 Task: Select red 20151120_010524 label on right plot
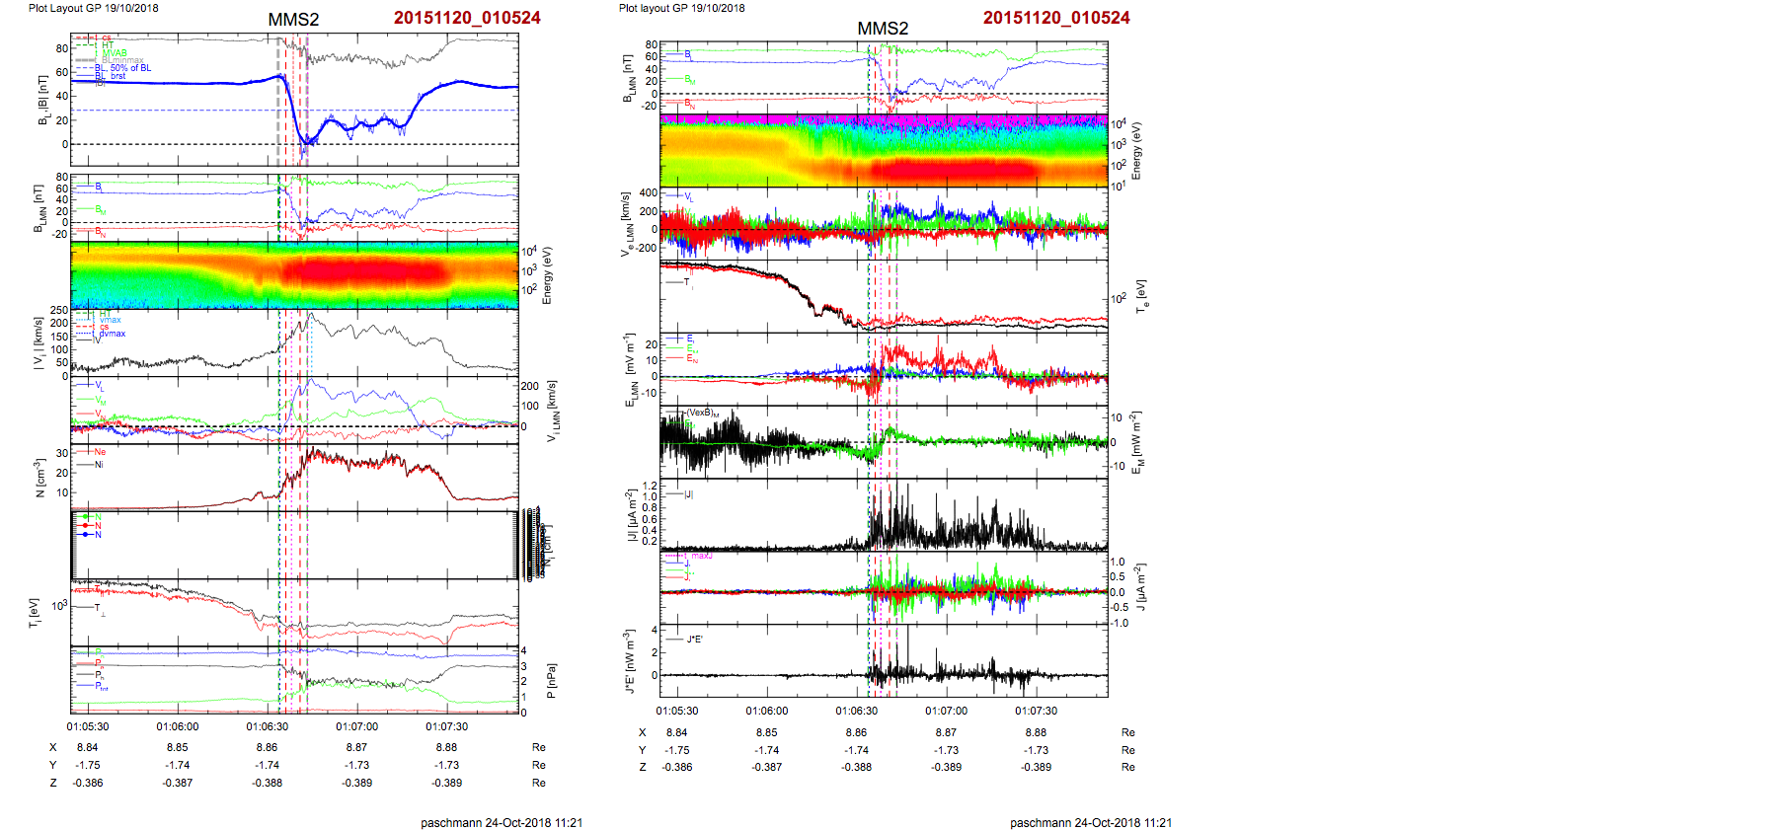1056,18
